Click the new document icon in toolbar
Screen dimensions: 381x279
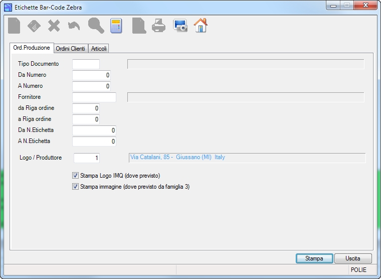point(14,26)
